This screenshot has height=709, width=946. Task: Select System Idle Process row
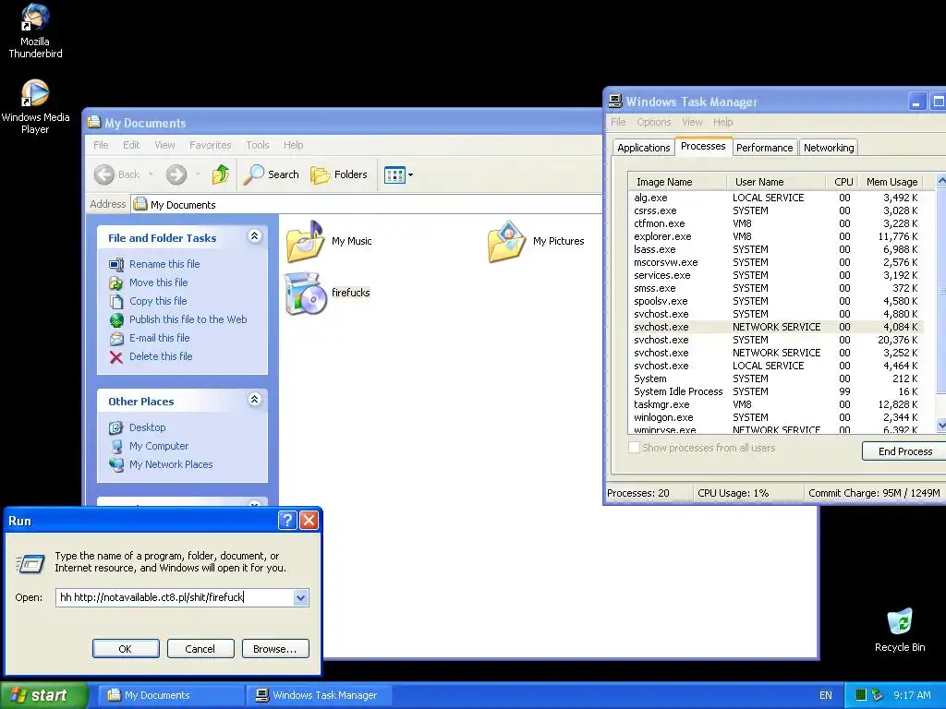(776, 391)
